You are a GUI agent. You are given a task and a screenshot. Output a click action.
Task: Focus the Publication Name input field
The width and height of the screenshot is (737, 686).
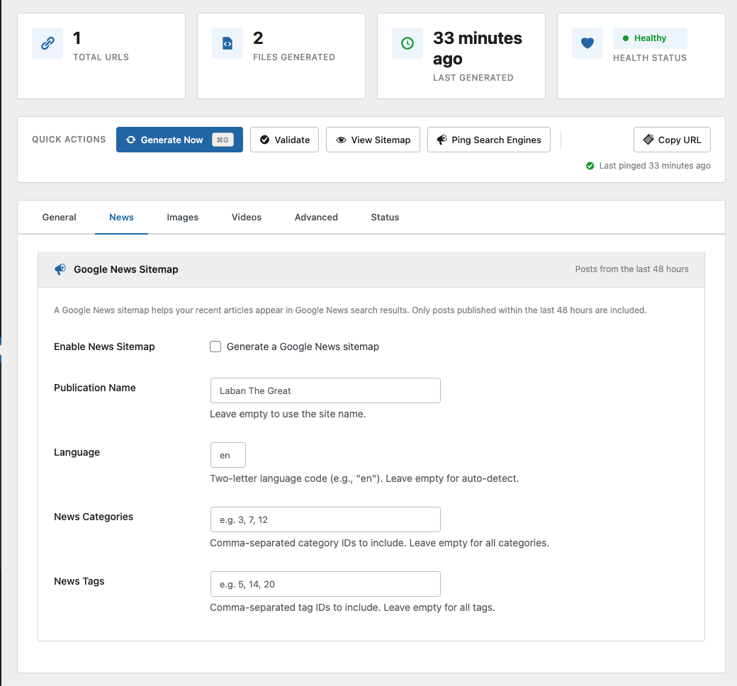(325, 390)
